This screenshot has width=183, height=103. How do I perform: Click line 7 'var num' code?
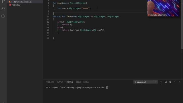point(74,8)
